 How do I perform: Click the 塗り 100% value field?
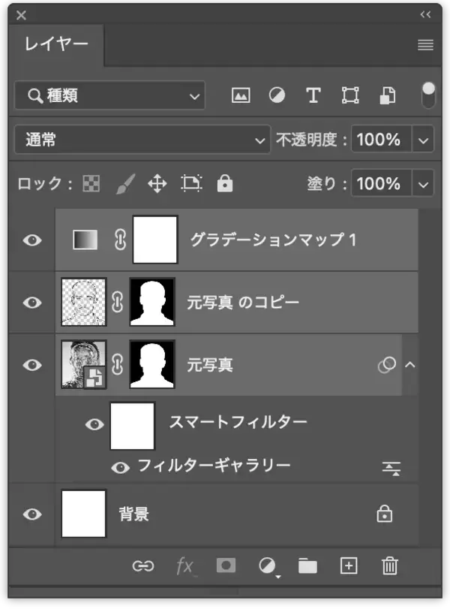381,183
